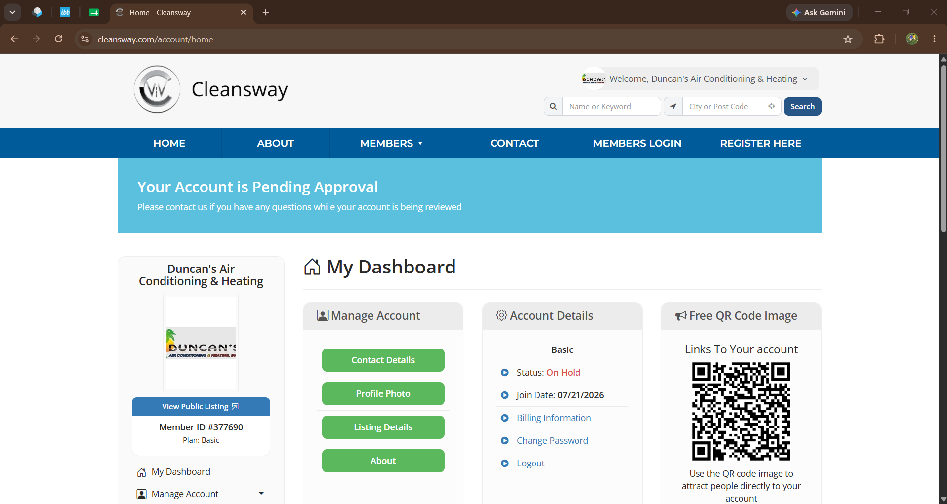The width and height of the screenshot is (947, 504).
Task: Click the Name or Keyword input field
Action: tap(612, 106)
